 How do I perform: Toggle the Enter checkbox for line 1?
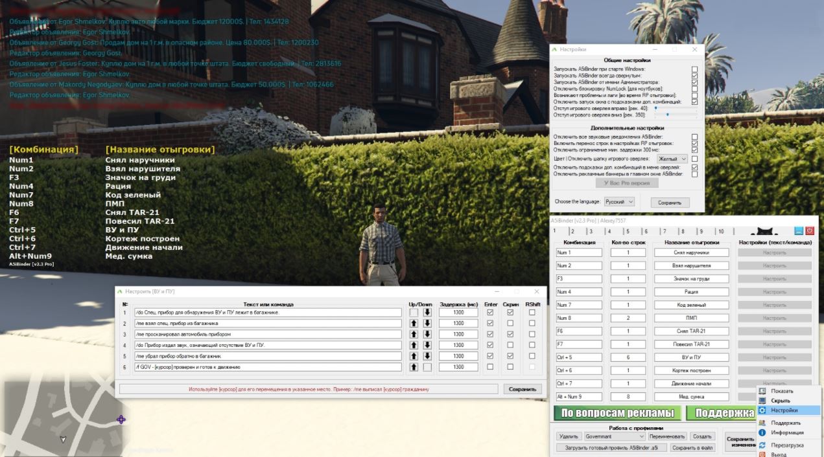(x=489, y=313)
